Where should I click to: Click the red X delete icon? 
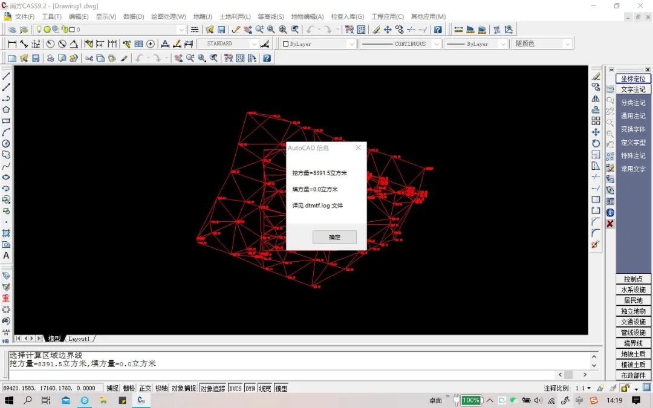click(610, 224)
